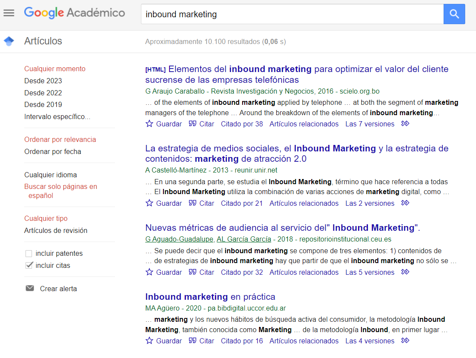Click Citado por 38 link

242,124
